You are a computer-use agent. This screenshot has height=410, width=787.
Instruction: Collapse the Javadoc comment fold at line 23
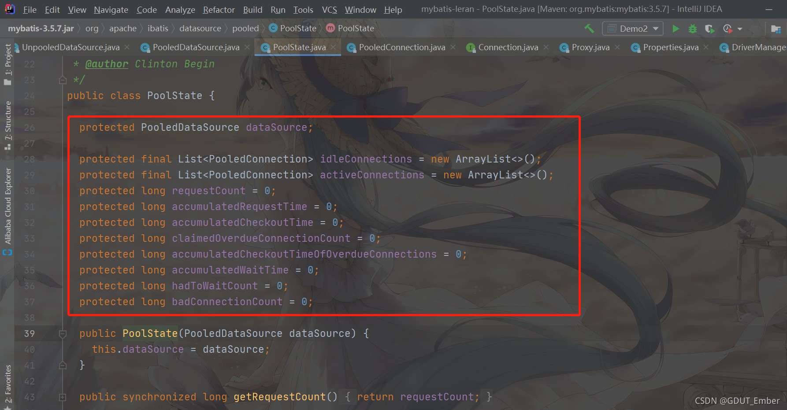point(63,80)
